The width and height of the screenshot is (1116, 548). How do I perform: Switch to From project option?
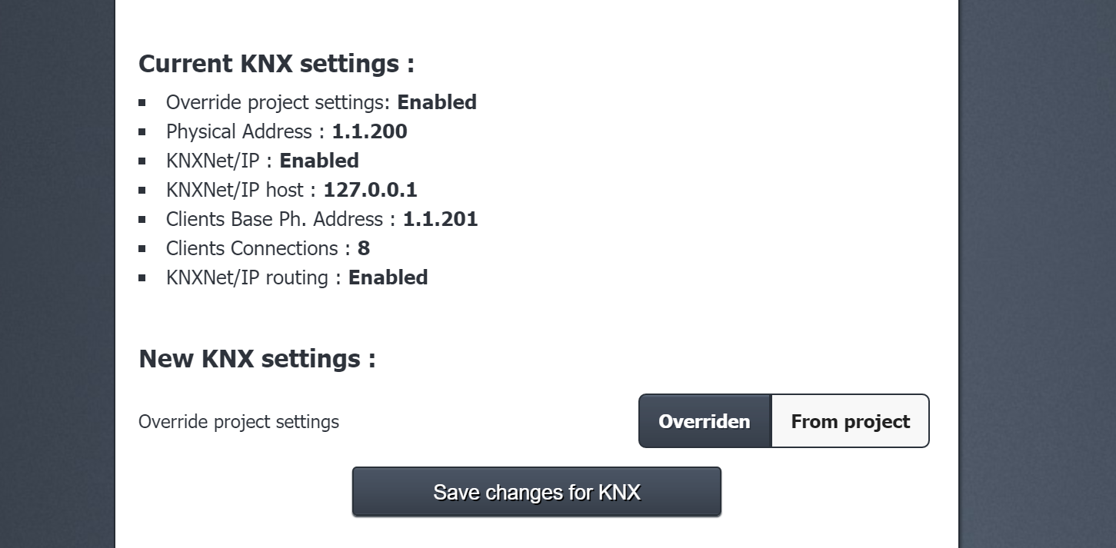[x=850, y=421]
